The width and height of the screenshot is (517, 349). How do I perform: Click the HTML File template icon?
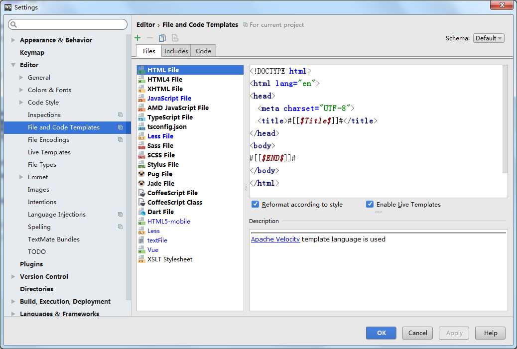[141, 70]
